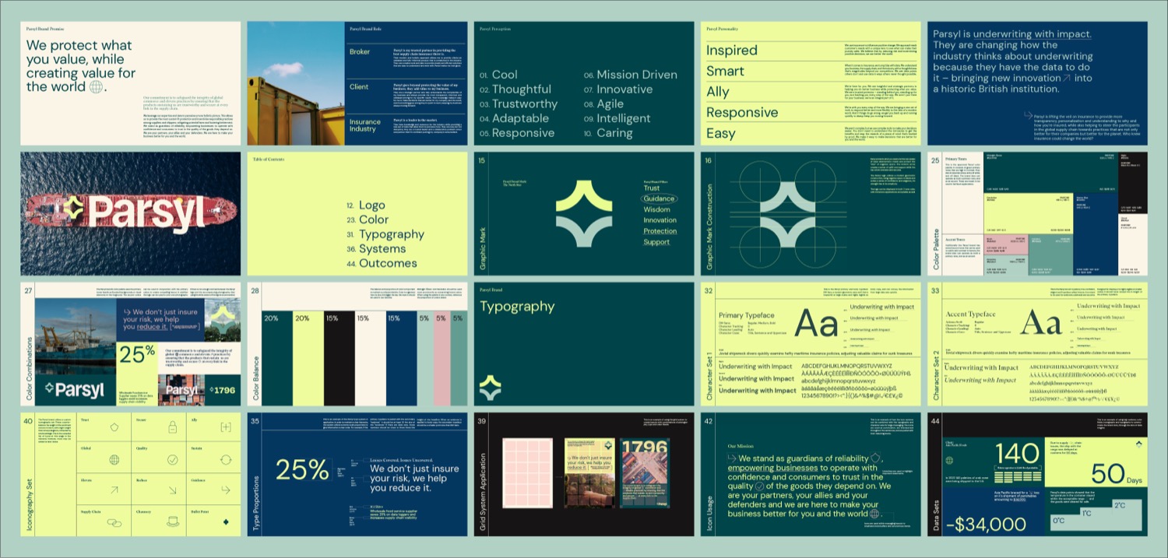The width and height of the screenshot is (1168, 558).
Task: Select the Quality checkmark circle icon
Action: [x=171, y=459]
